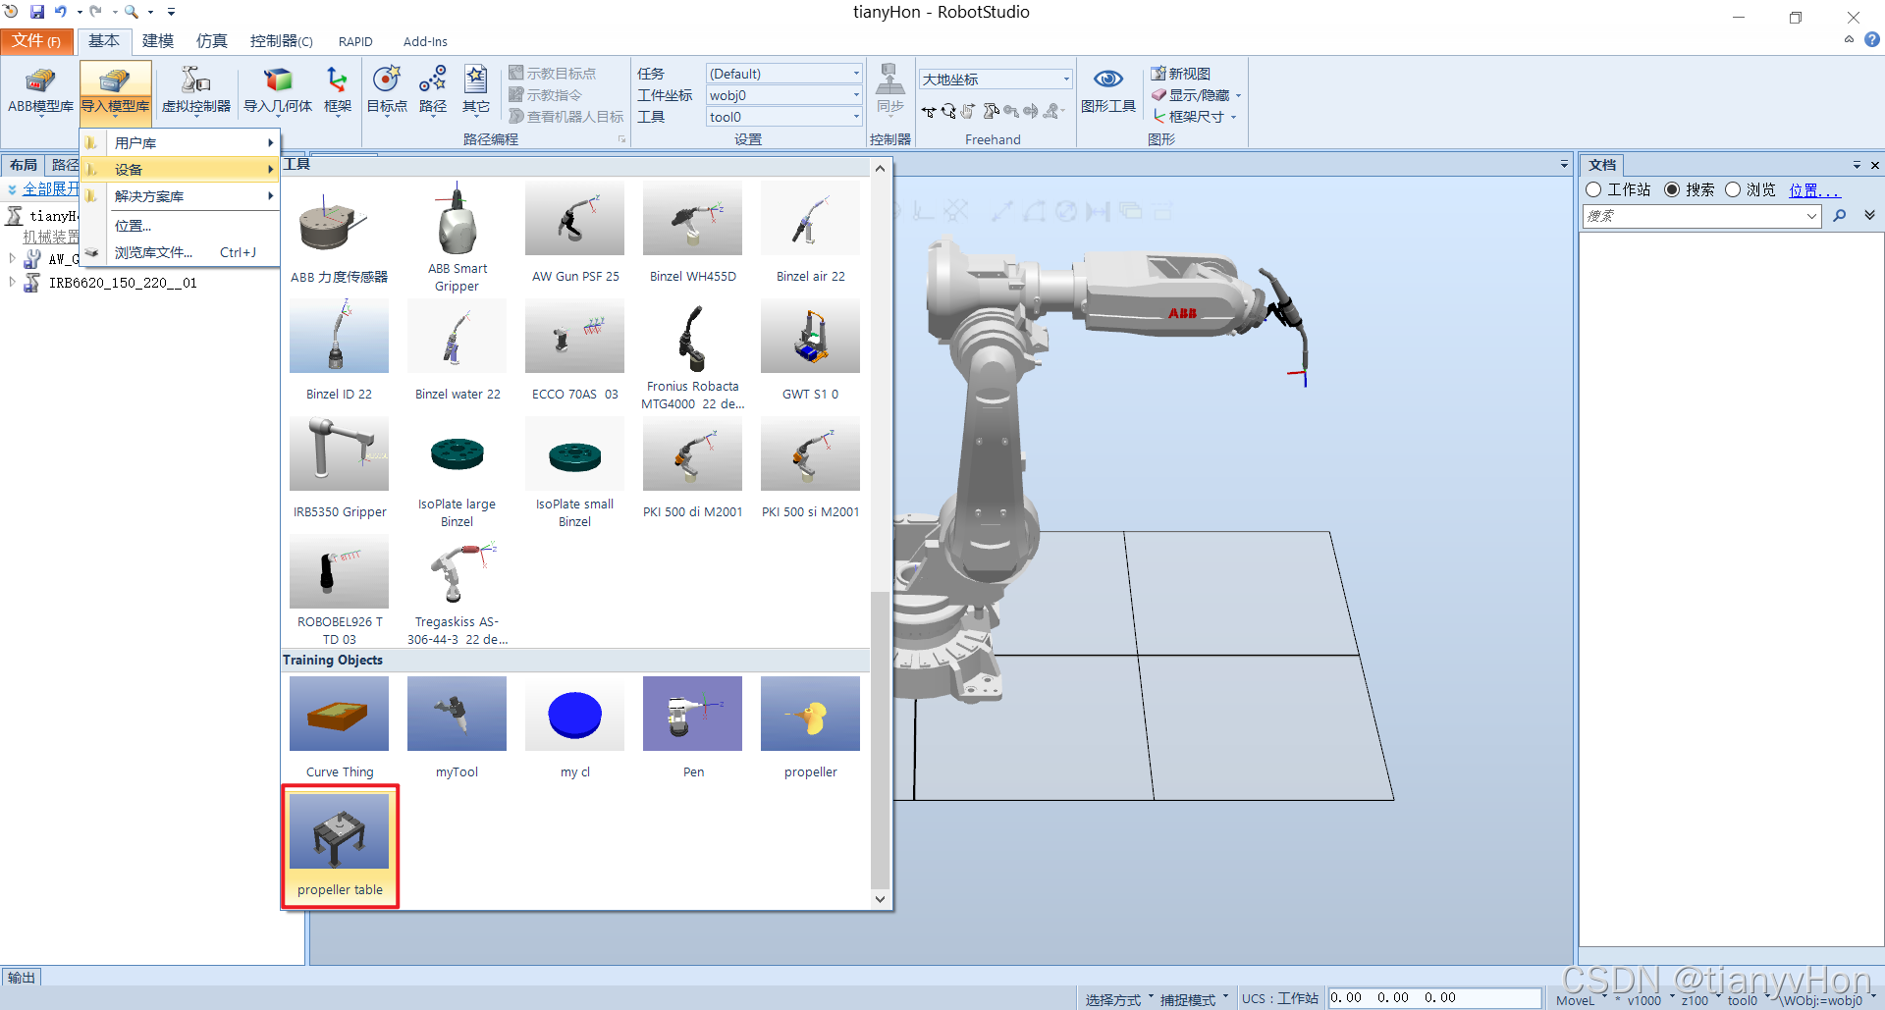
Task: Click the undo icon in title bar
Action: click(x=61, y=12)
